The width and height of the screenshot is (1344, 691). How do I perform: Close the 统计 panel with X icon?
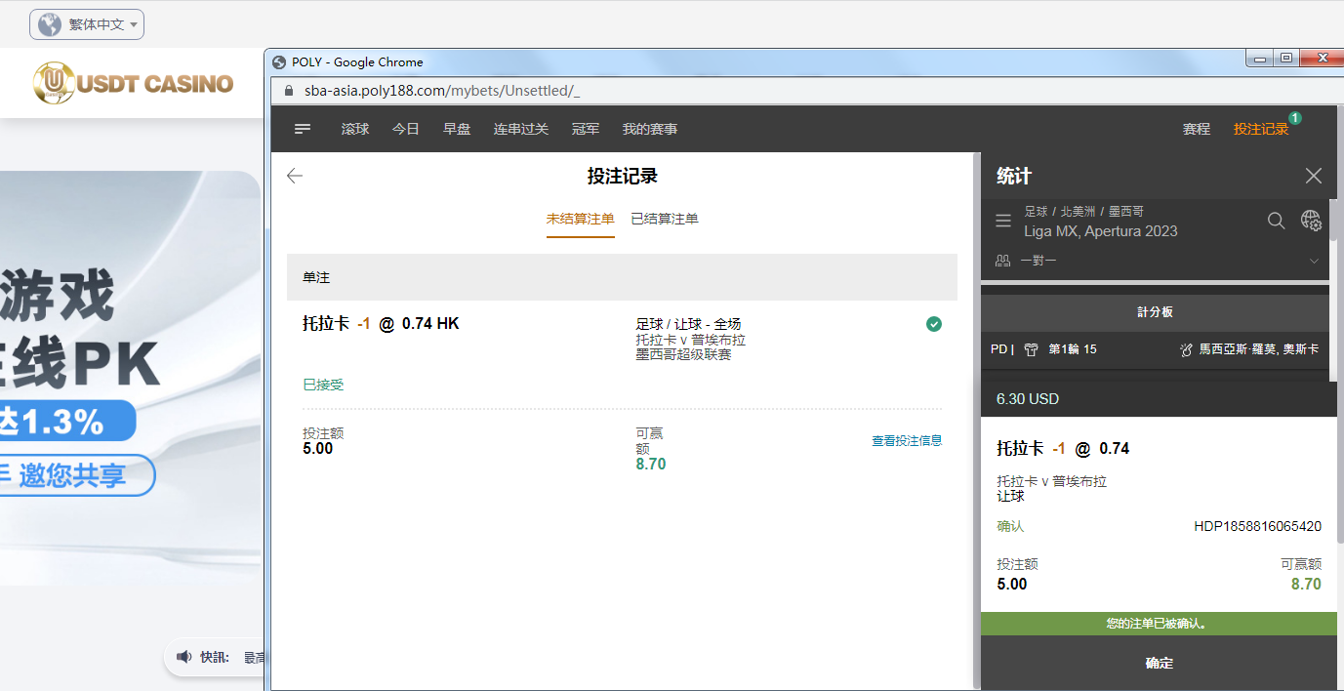1313,176
